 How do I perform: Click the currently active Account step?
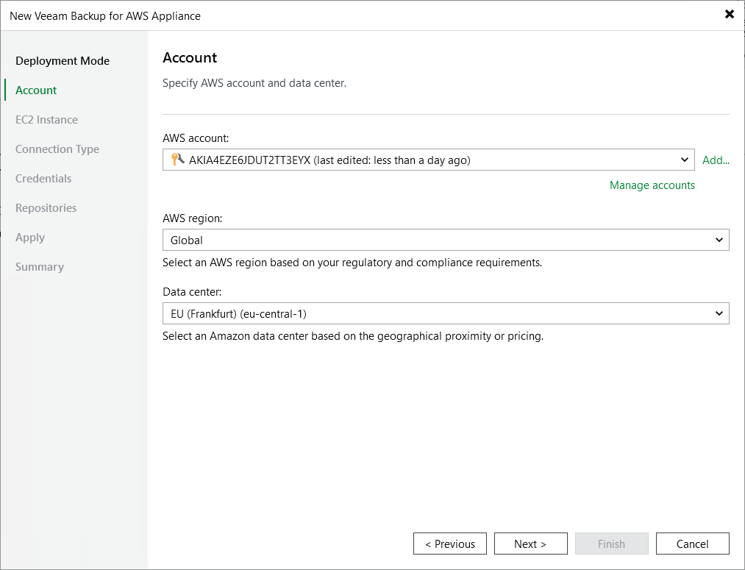[35, 90]
